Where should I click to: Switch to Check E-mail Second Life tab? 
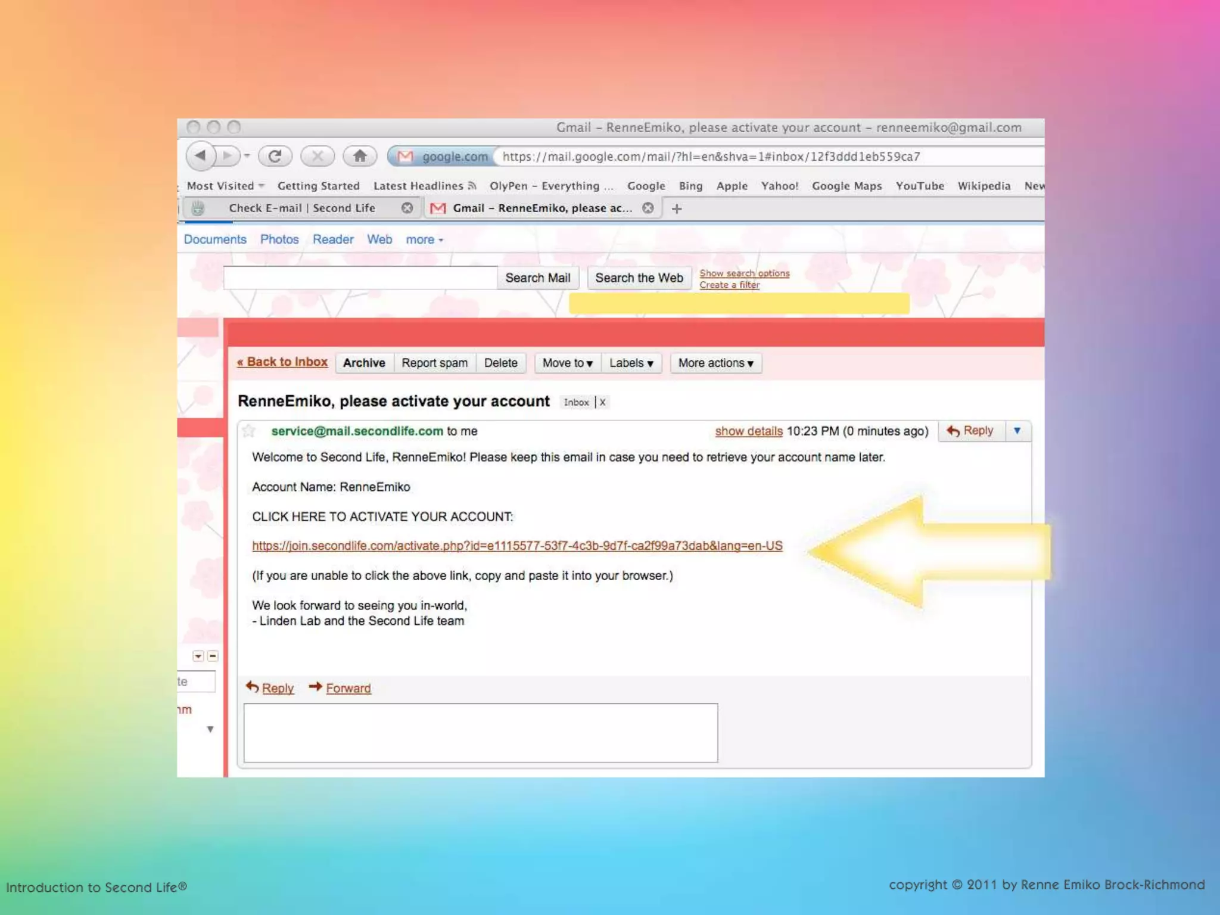(301, 208)
